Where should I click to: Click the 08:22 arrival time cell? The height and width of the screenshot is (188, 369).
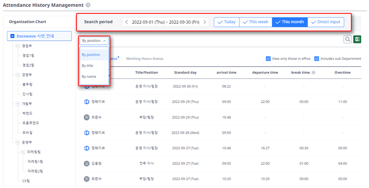(x=226, y=86)
